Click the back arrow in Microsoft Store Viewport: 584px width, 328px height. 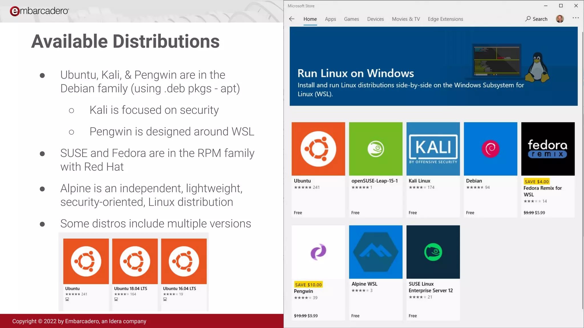(291, 19)
